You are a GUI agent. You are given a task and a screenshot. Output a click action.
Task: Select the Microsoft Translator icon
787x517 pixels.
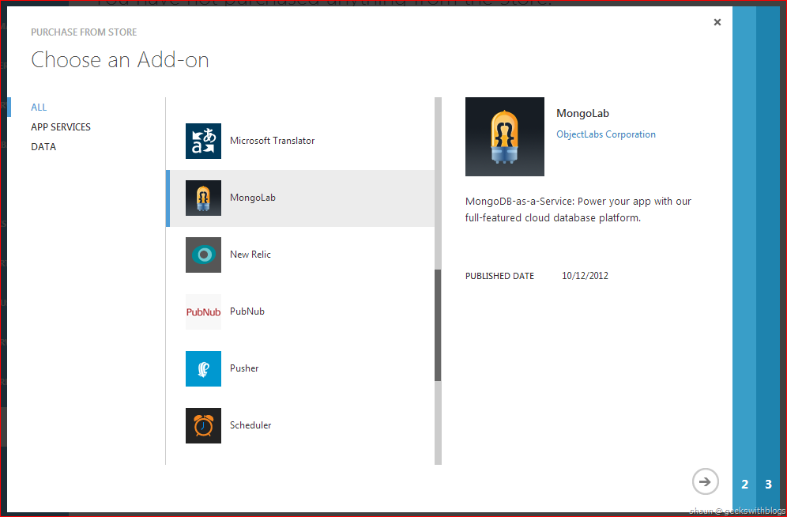203,141
